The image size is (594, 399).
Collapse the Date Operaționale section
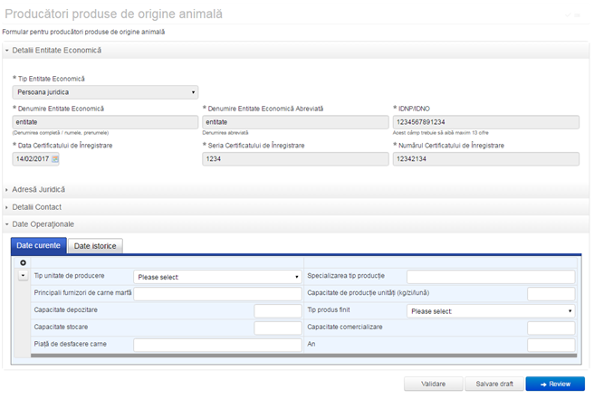pos(43,223)
